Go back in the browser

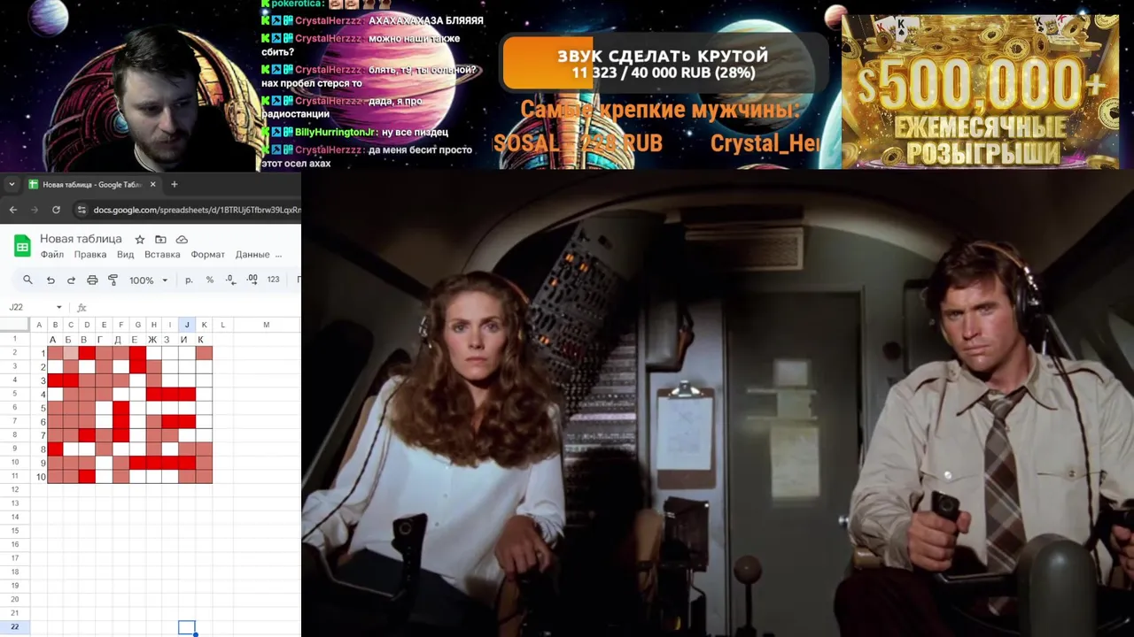point(12,210)
